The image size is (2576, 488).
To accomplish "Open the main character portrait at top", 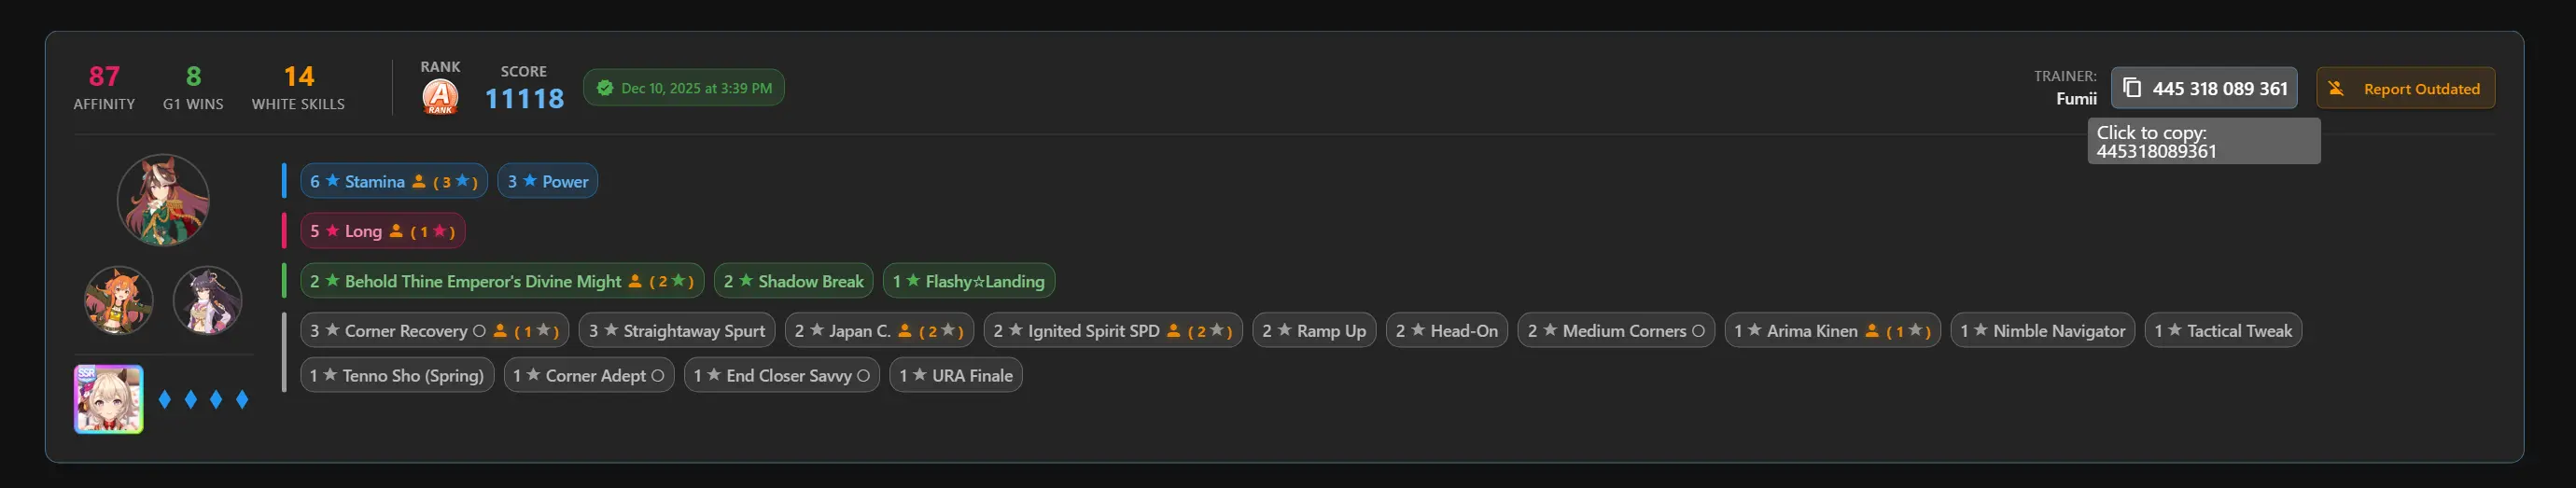I will point(163,200).
